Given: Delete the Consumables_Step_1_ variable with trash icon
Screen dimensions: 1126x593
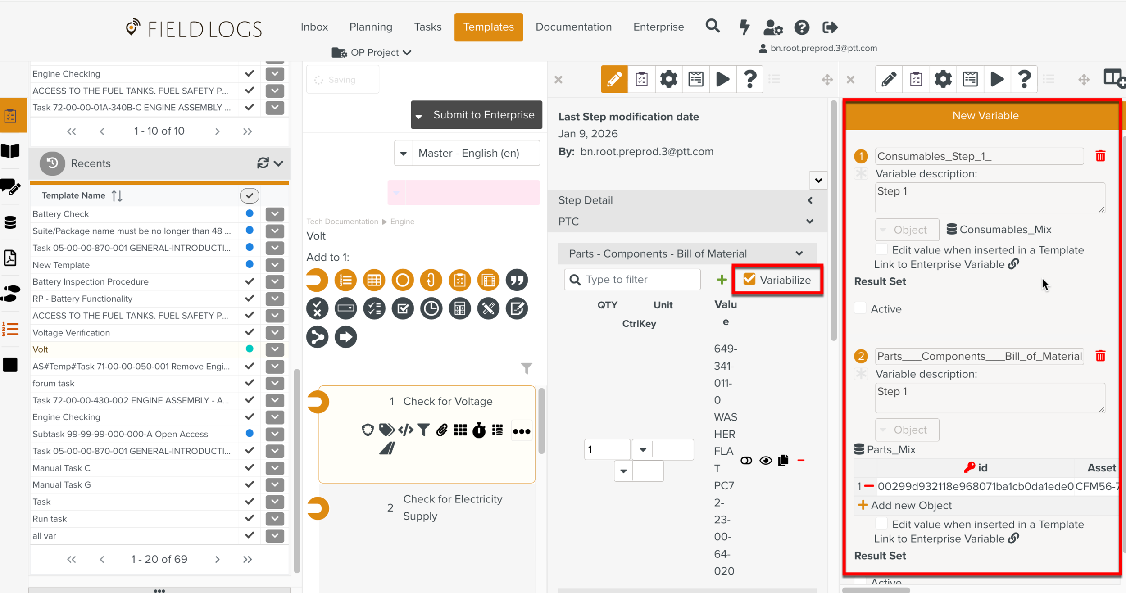Looking at the screenshot, I should [x=1100, y=156].
